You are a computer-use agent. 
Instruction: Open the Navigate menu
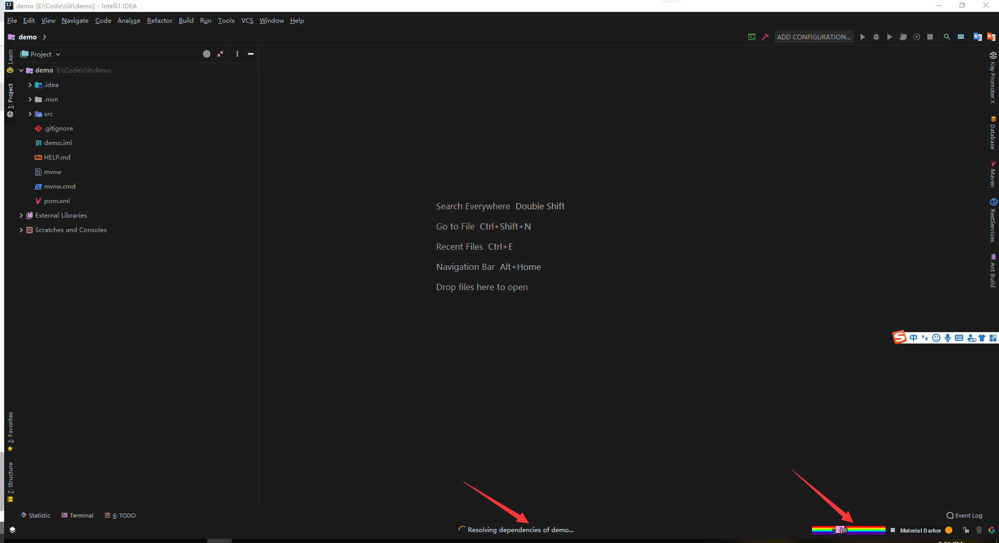(x=75, y=21)
